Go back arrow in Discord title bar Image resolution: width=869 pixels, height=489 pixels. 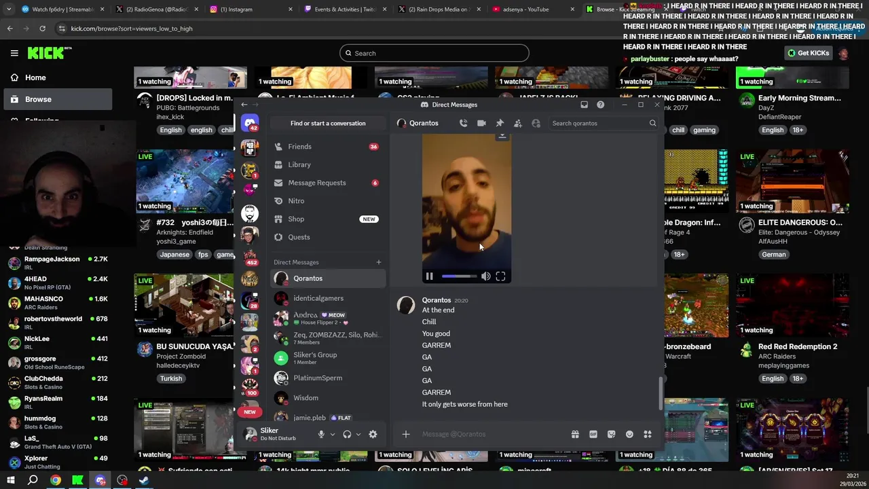pos(244,105)
